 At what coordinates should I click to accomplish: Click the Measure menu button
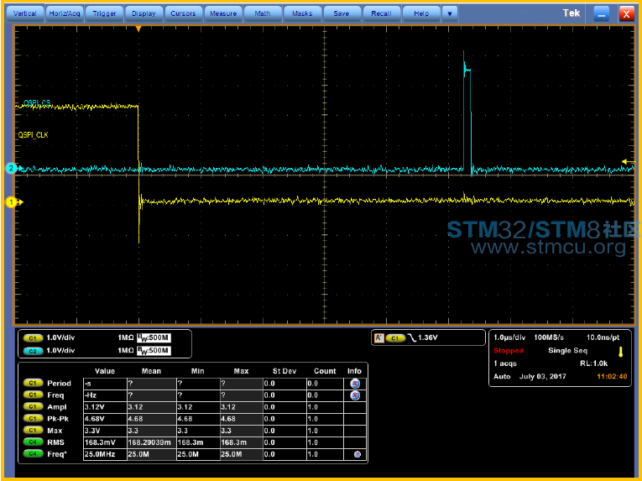(x=223, y=13)
